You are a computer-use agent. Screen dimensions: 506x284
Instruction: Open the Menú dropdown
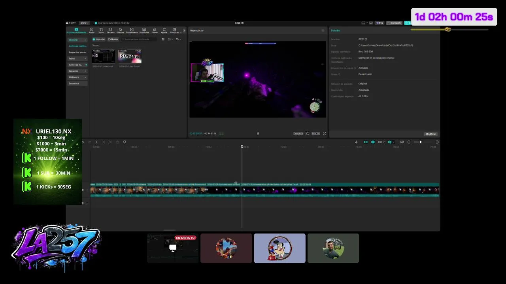[85, 23]
